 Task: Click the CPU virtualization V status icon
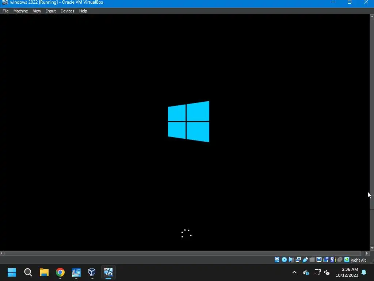click(333, 260)
